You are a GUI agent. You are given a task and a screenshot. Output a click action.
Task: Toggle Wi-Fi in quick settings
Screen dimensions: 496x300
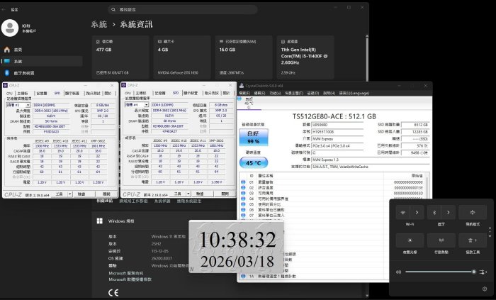(404, 212)
